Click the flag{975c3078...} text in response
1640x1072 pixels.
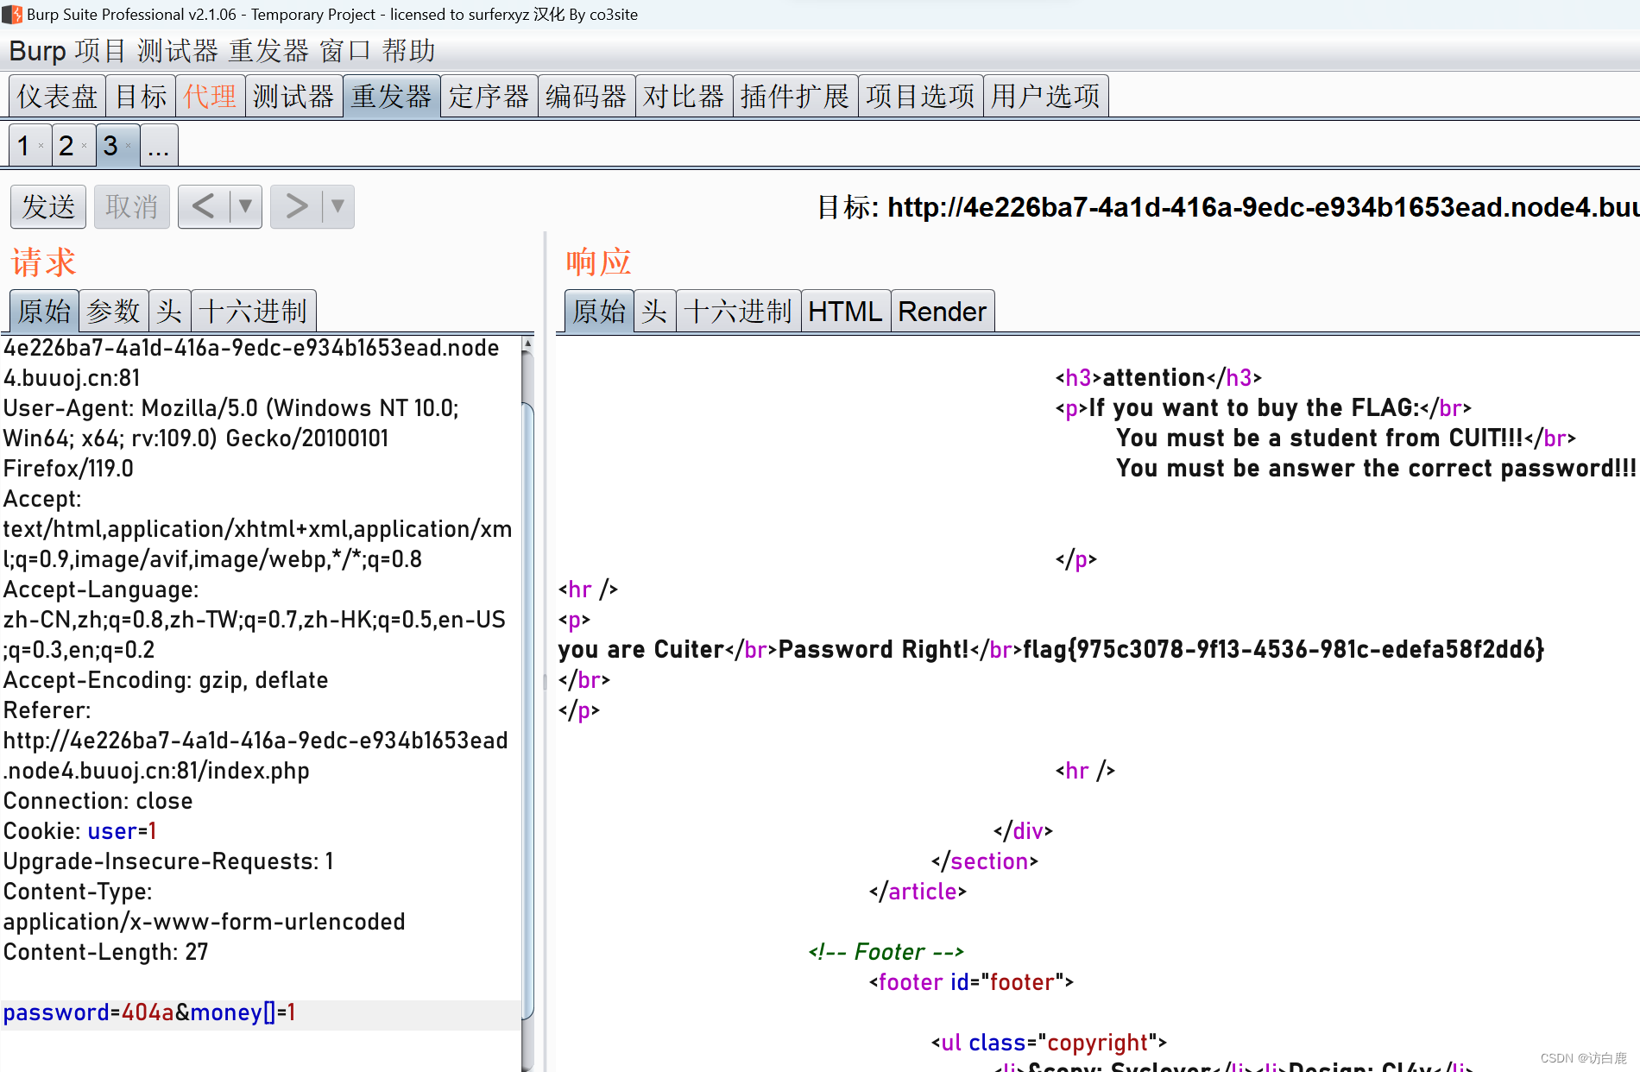tap(1284, 649)
